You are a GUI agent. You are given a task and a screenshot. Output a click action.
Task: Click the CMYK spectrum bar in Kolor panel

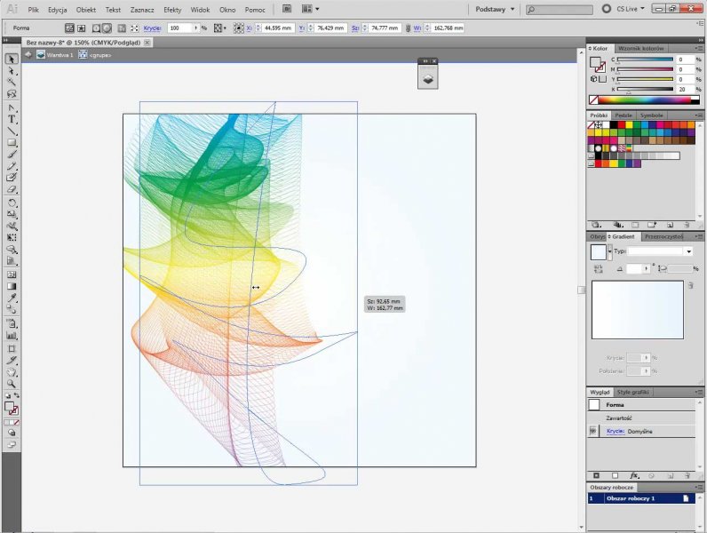[x=646, y=99]
